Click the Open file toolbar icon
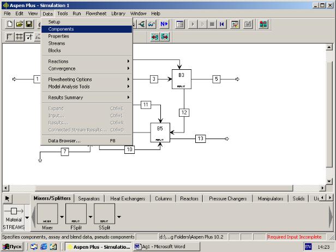Screen dimensions: 336x252 click(x=20, y=24)
